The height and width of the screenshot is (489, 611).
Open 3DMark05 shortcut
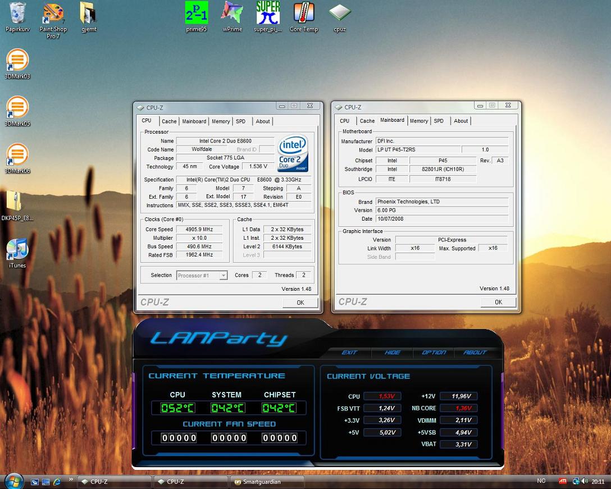[17, 111]
